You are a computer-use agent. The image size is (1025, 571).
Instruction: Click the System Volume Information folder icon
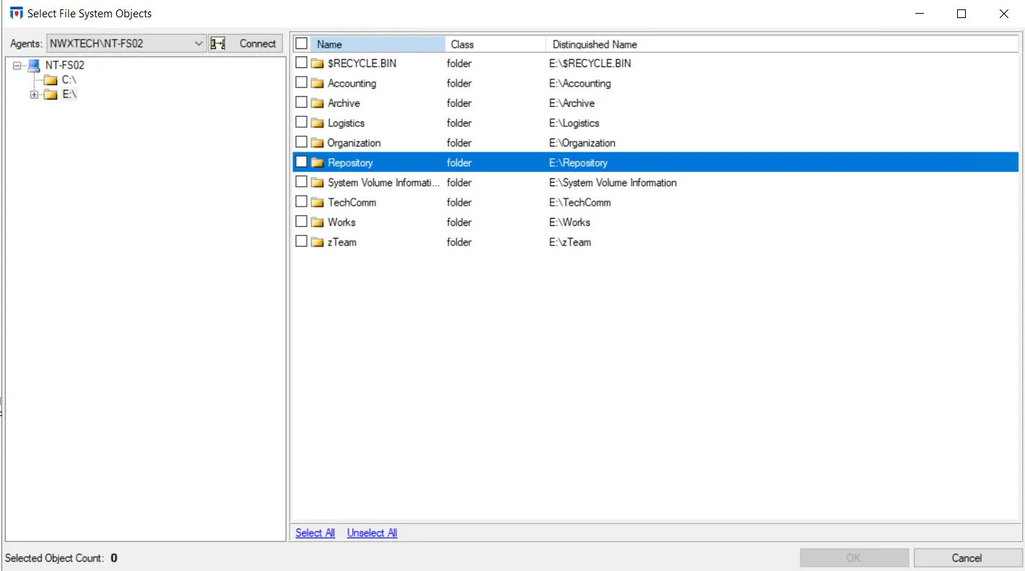click(317, 183)
